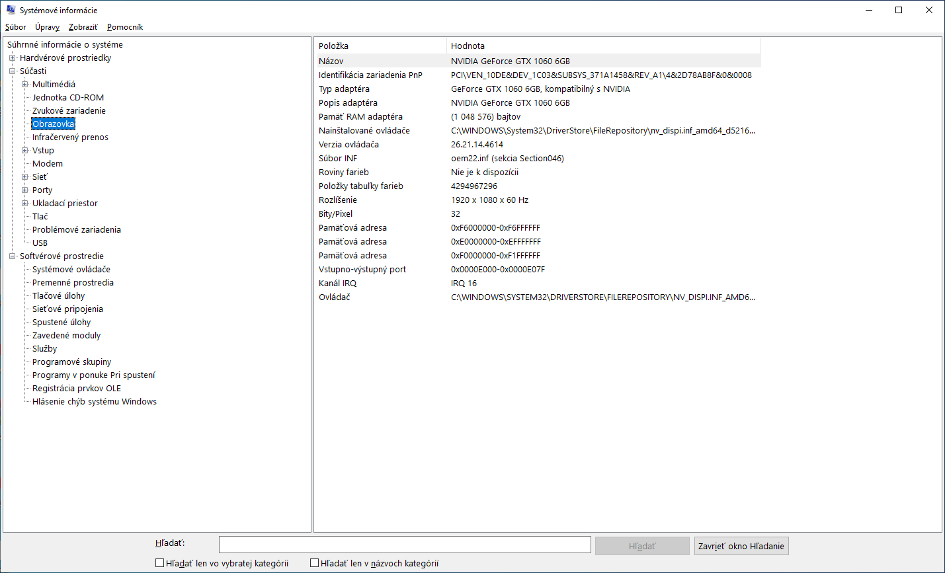The width and height of the screenshot is (945, 573).
Task: Click Zavrieť okno Hľadanie button
Action: (741, 546)
